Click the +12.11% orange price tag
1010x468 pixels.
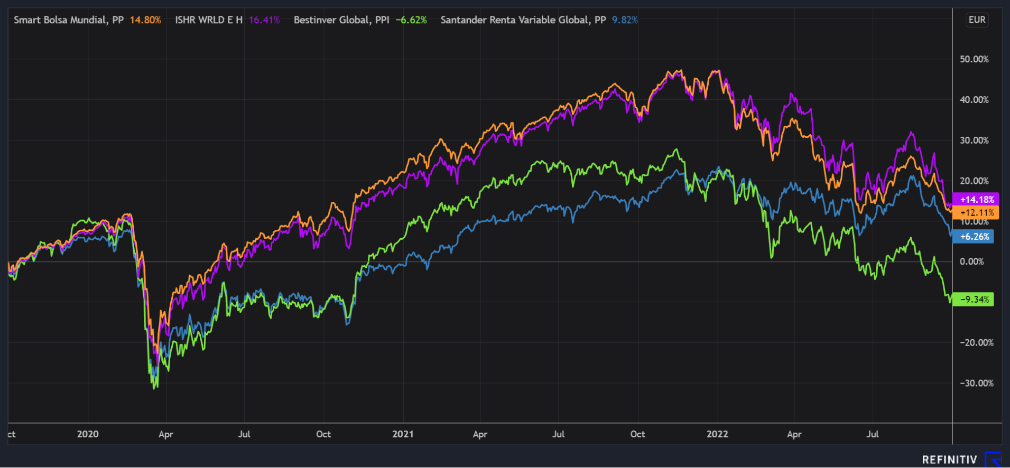(976, 213)
